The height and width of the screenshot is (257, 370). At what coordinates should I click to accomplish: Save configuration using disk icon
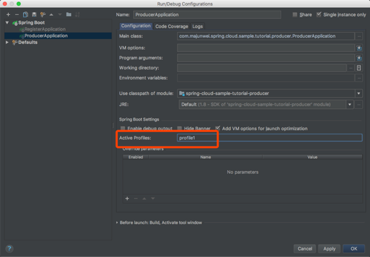click(x=34, y=15)
